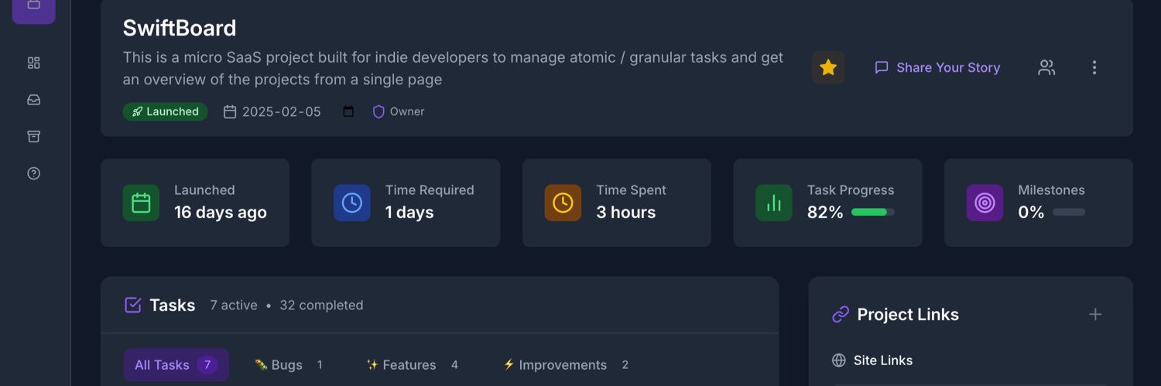Select the Bugs tab
The width and height of the screenshot is (1161, 386).
click(x=288, y=365)
